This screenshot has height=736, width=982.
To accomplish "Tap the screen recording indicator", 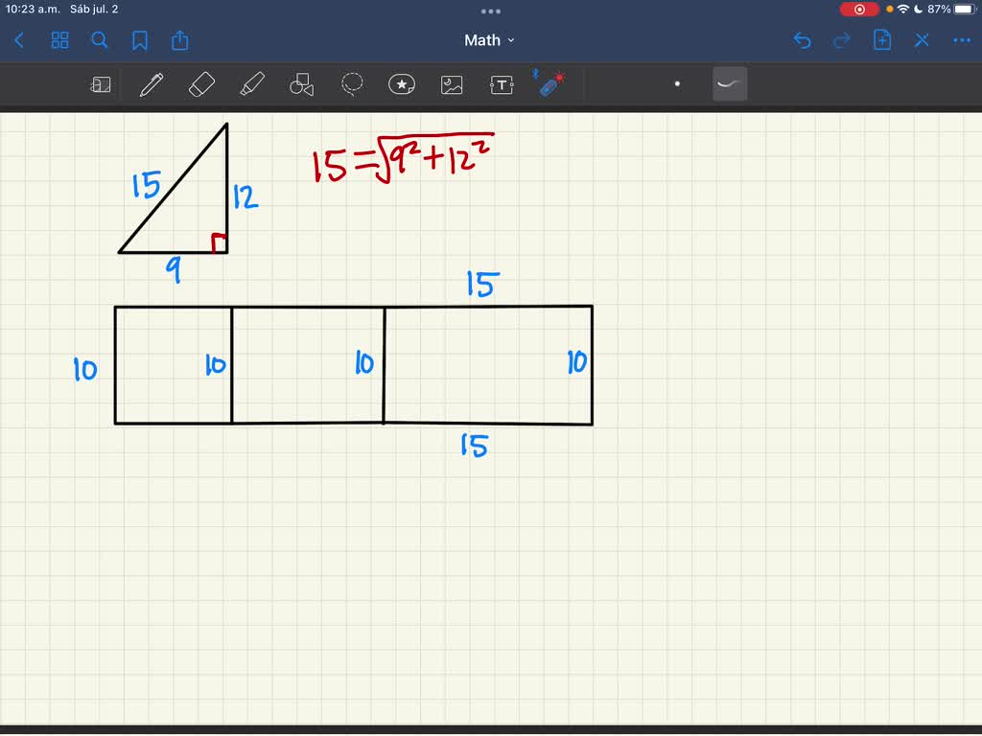I will point(858,10).
